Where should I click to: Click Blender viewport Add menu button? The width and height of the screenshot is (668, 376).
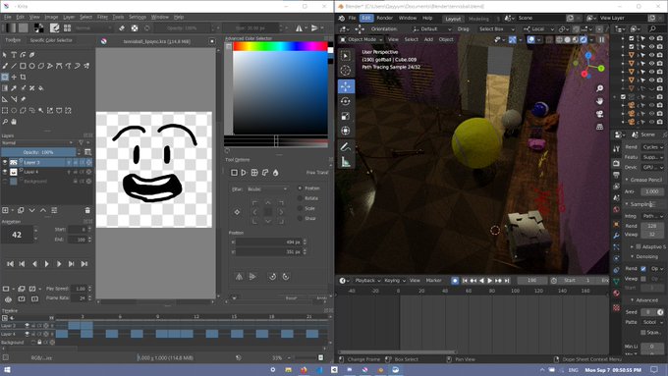[428, 39]
